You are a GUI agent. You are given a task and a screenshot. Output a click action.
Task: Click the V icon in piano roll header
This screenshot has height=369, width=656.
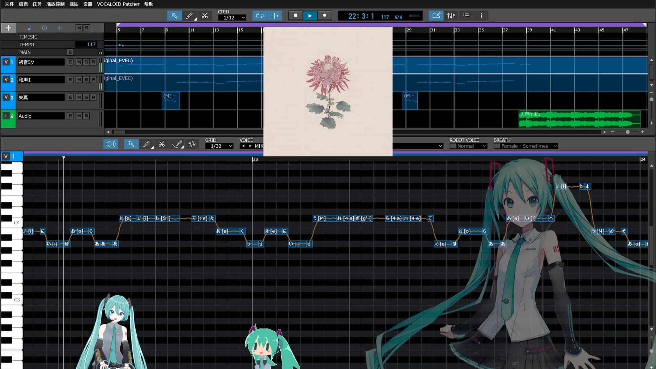[x=6, y=156]
